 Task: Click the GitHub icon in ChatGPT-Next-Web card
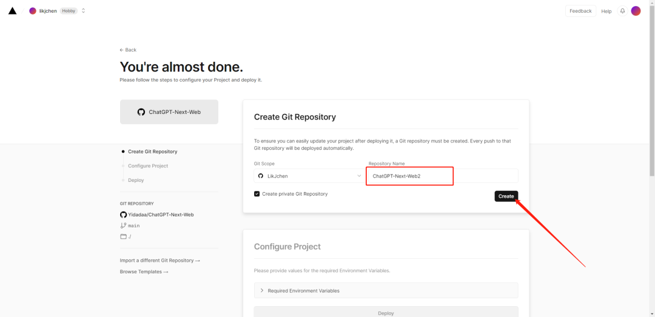coord(141,112)
